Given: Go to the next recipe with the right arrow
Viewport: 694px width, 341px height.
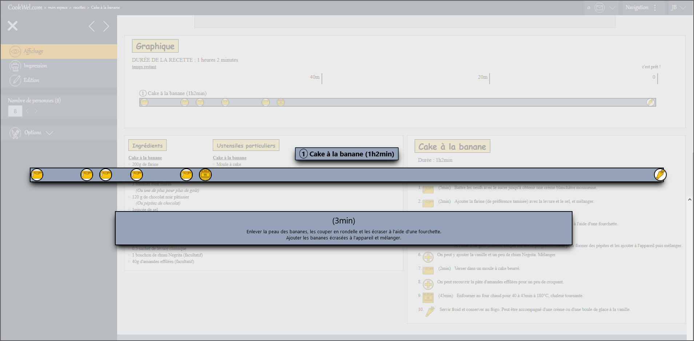Looking at the screenshot, I should [x=106, y=26].
